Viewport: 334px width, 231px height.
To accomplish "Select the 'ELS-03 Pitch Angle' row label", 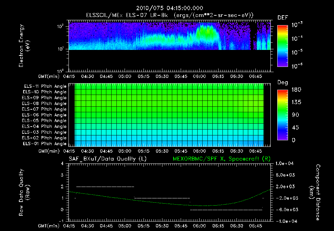I will [x=44, y=132].
